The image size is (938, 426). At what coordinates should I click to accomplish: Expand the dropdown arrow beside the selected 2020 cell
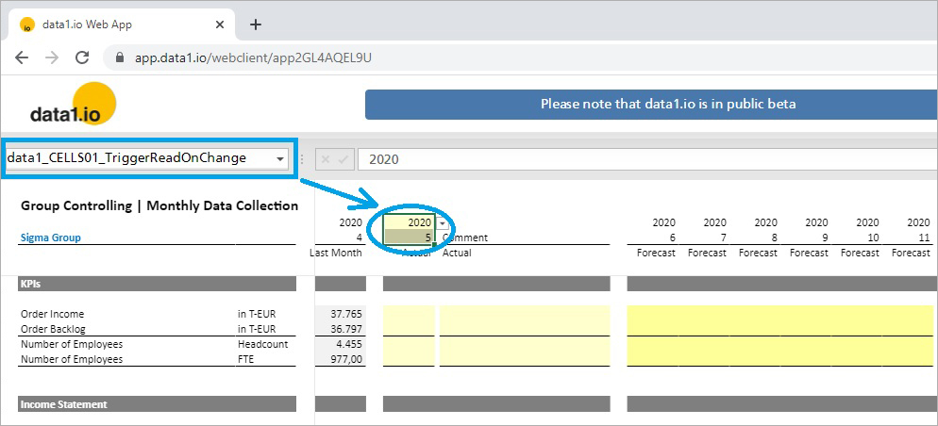pos(442,222)
